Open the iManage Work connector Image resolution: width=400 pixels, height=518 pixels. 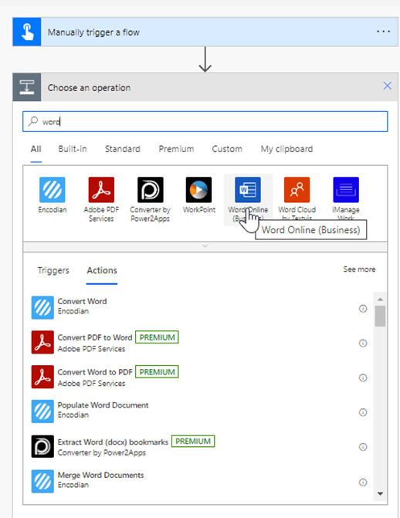[346, 190]
